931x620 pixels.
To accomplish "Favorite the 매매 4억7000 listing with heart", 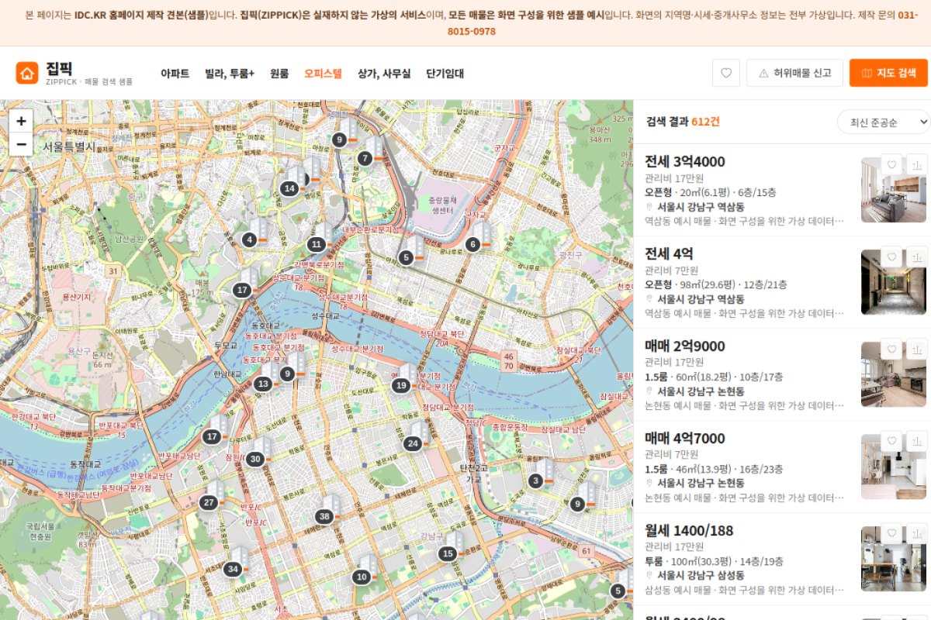I will pos(892,442).
